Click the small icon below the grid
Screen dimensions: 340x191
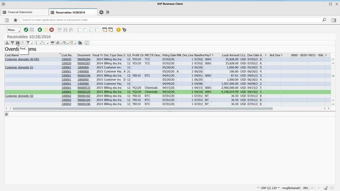click(x=6, y=114)
